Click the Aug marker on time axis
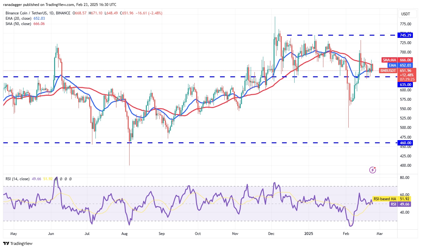421x249 pixels. (x=124, y=233)
